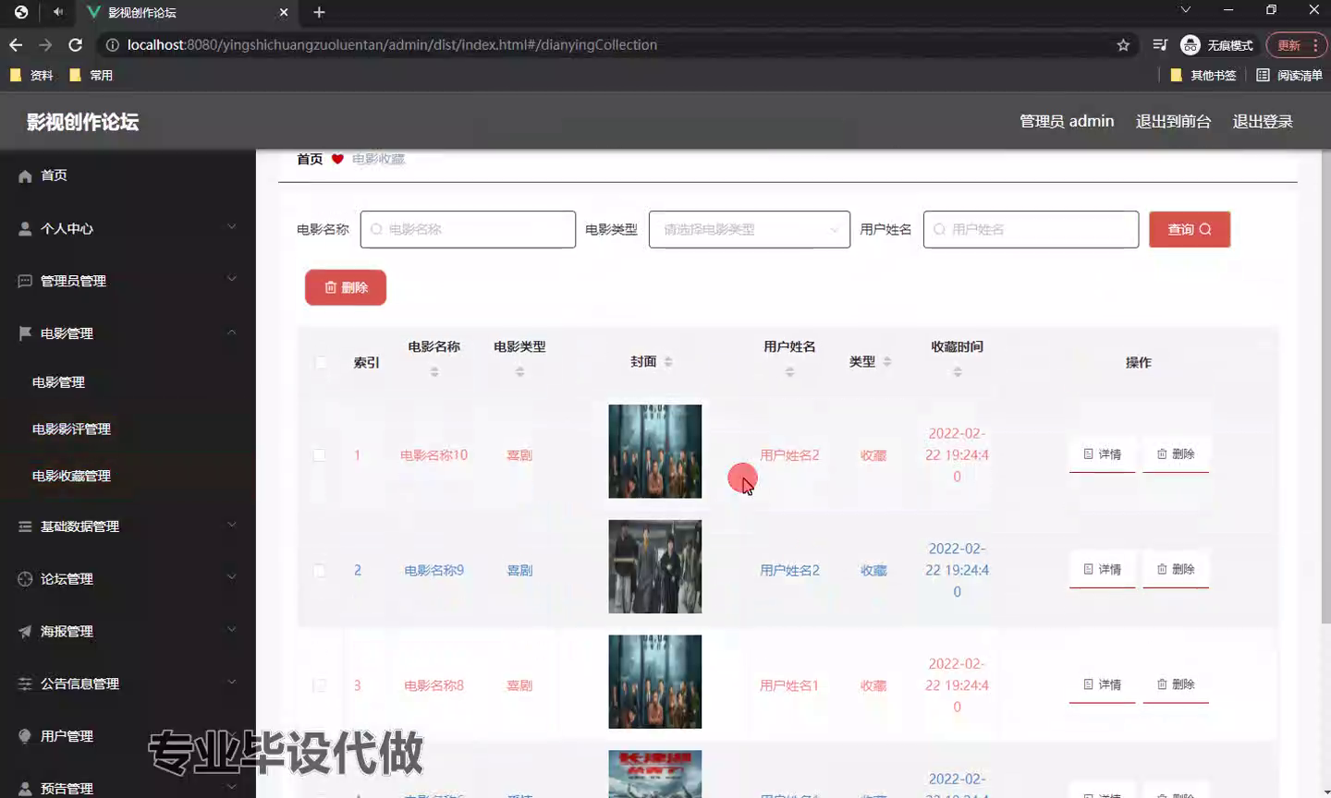Click the cover thumbnail of 电影名称10

click(655, 451)
